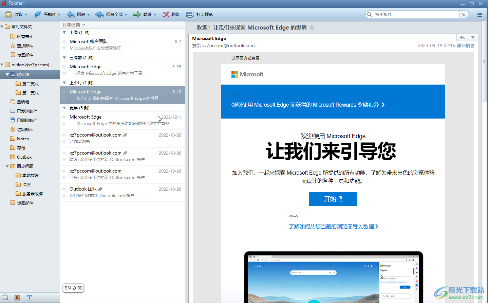The image size is (488, 303).
Task: Switch to contacts view icon at bottom
Action: (x=17, y=298)
